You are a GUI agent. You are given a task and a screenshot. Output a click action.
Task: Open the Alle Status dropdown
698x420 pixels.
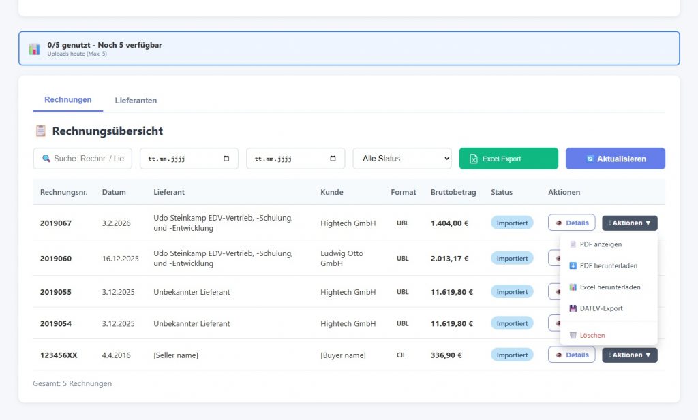401,158
